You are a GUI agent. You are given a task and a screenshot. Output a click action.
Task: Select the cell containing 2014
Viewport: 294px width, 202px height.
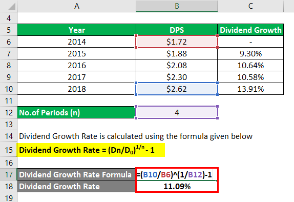coord(76,42)
